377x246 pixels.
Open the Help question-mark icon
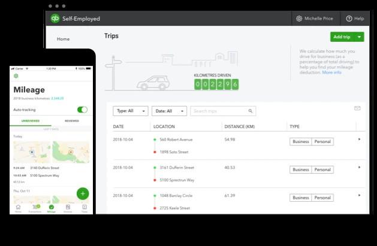point(349,19)
